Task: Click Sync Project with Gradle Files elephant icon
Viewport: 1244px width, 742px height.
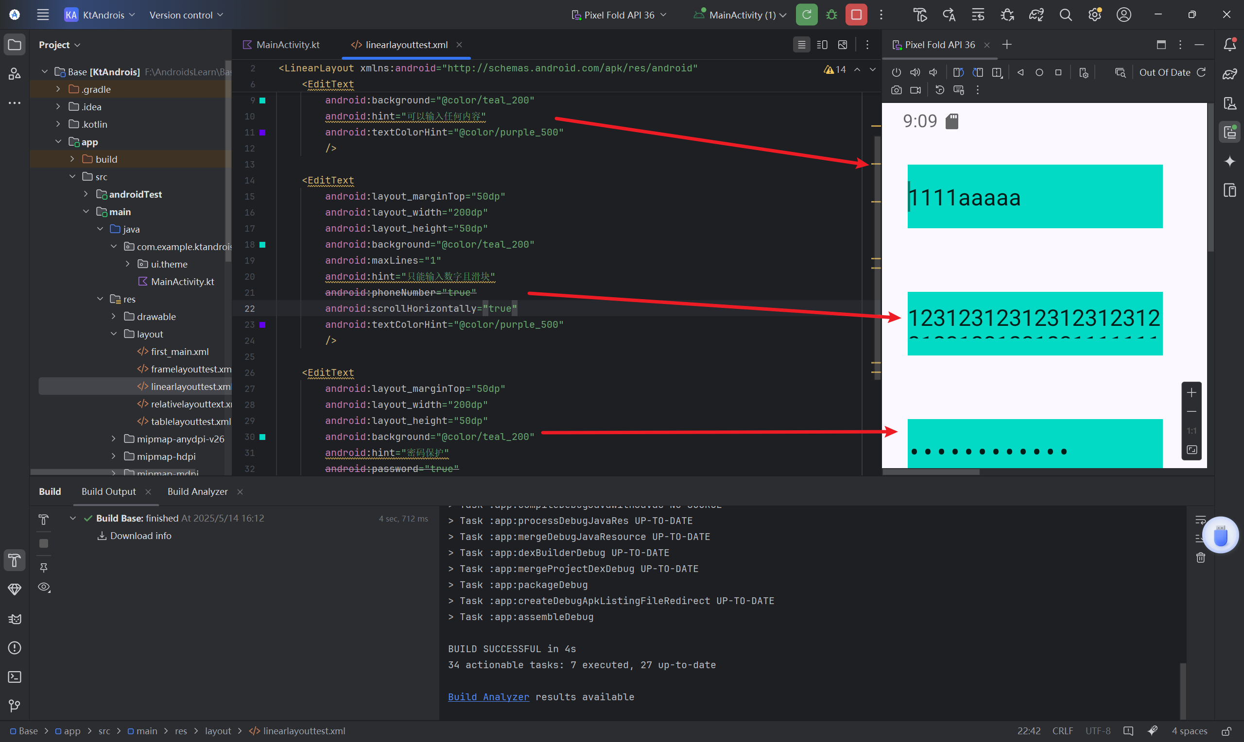Action: point(1036,15)
